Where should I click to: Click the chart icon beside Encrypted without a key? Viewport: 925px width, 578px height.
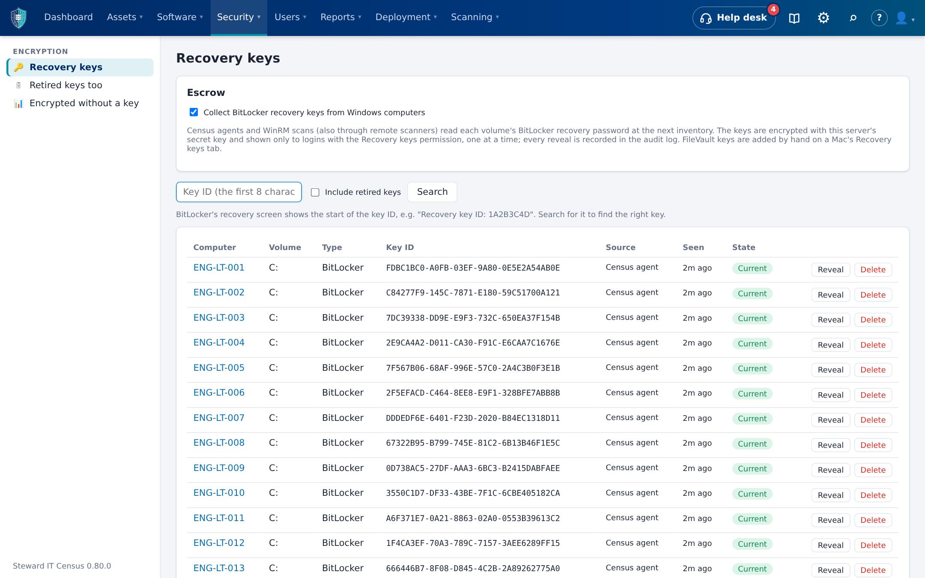pos(18,103)
